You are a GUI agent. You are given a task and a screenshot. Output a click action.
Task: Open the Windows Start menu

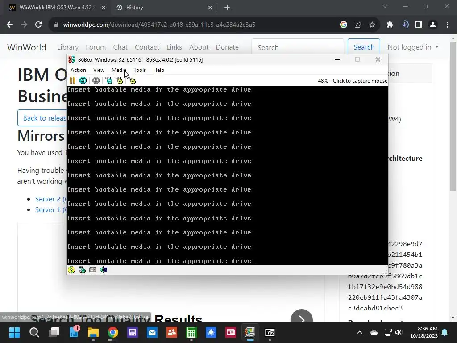(14, 332)
